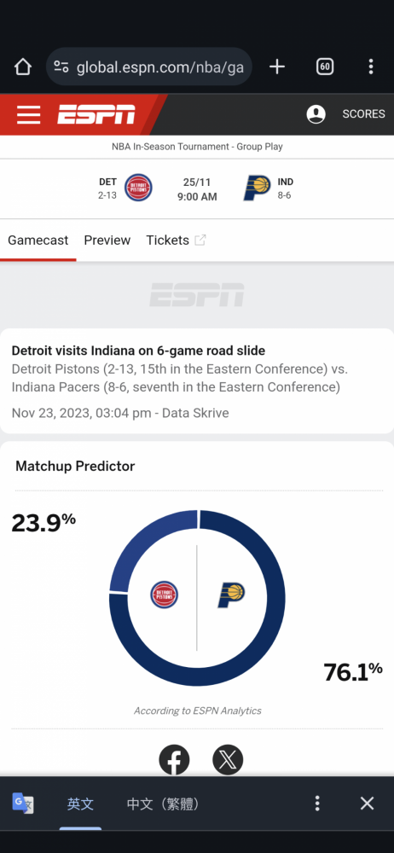The width and height of the screenshot is (394, 853).
Task: Open SCORES link in header
Action: point(363,114)
